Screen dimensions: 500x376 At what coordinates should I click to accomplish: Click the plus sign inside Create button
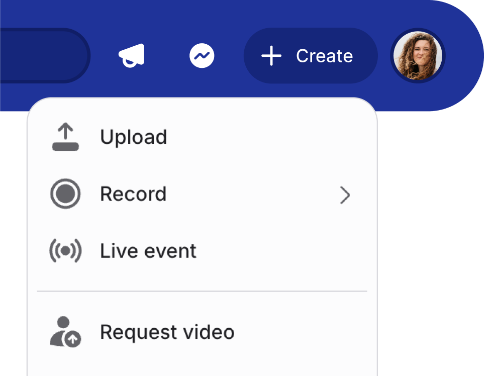272,56
